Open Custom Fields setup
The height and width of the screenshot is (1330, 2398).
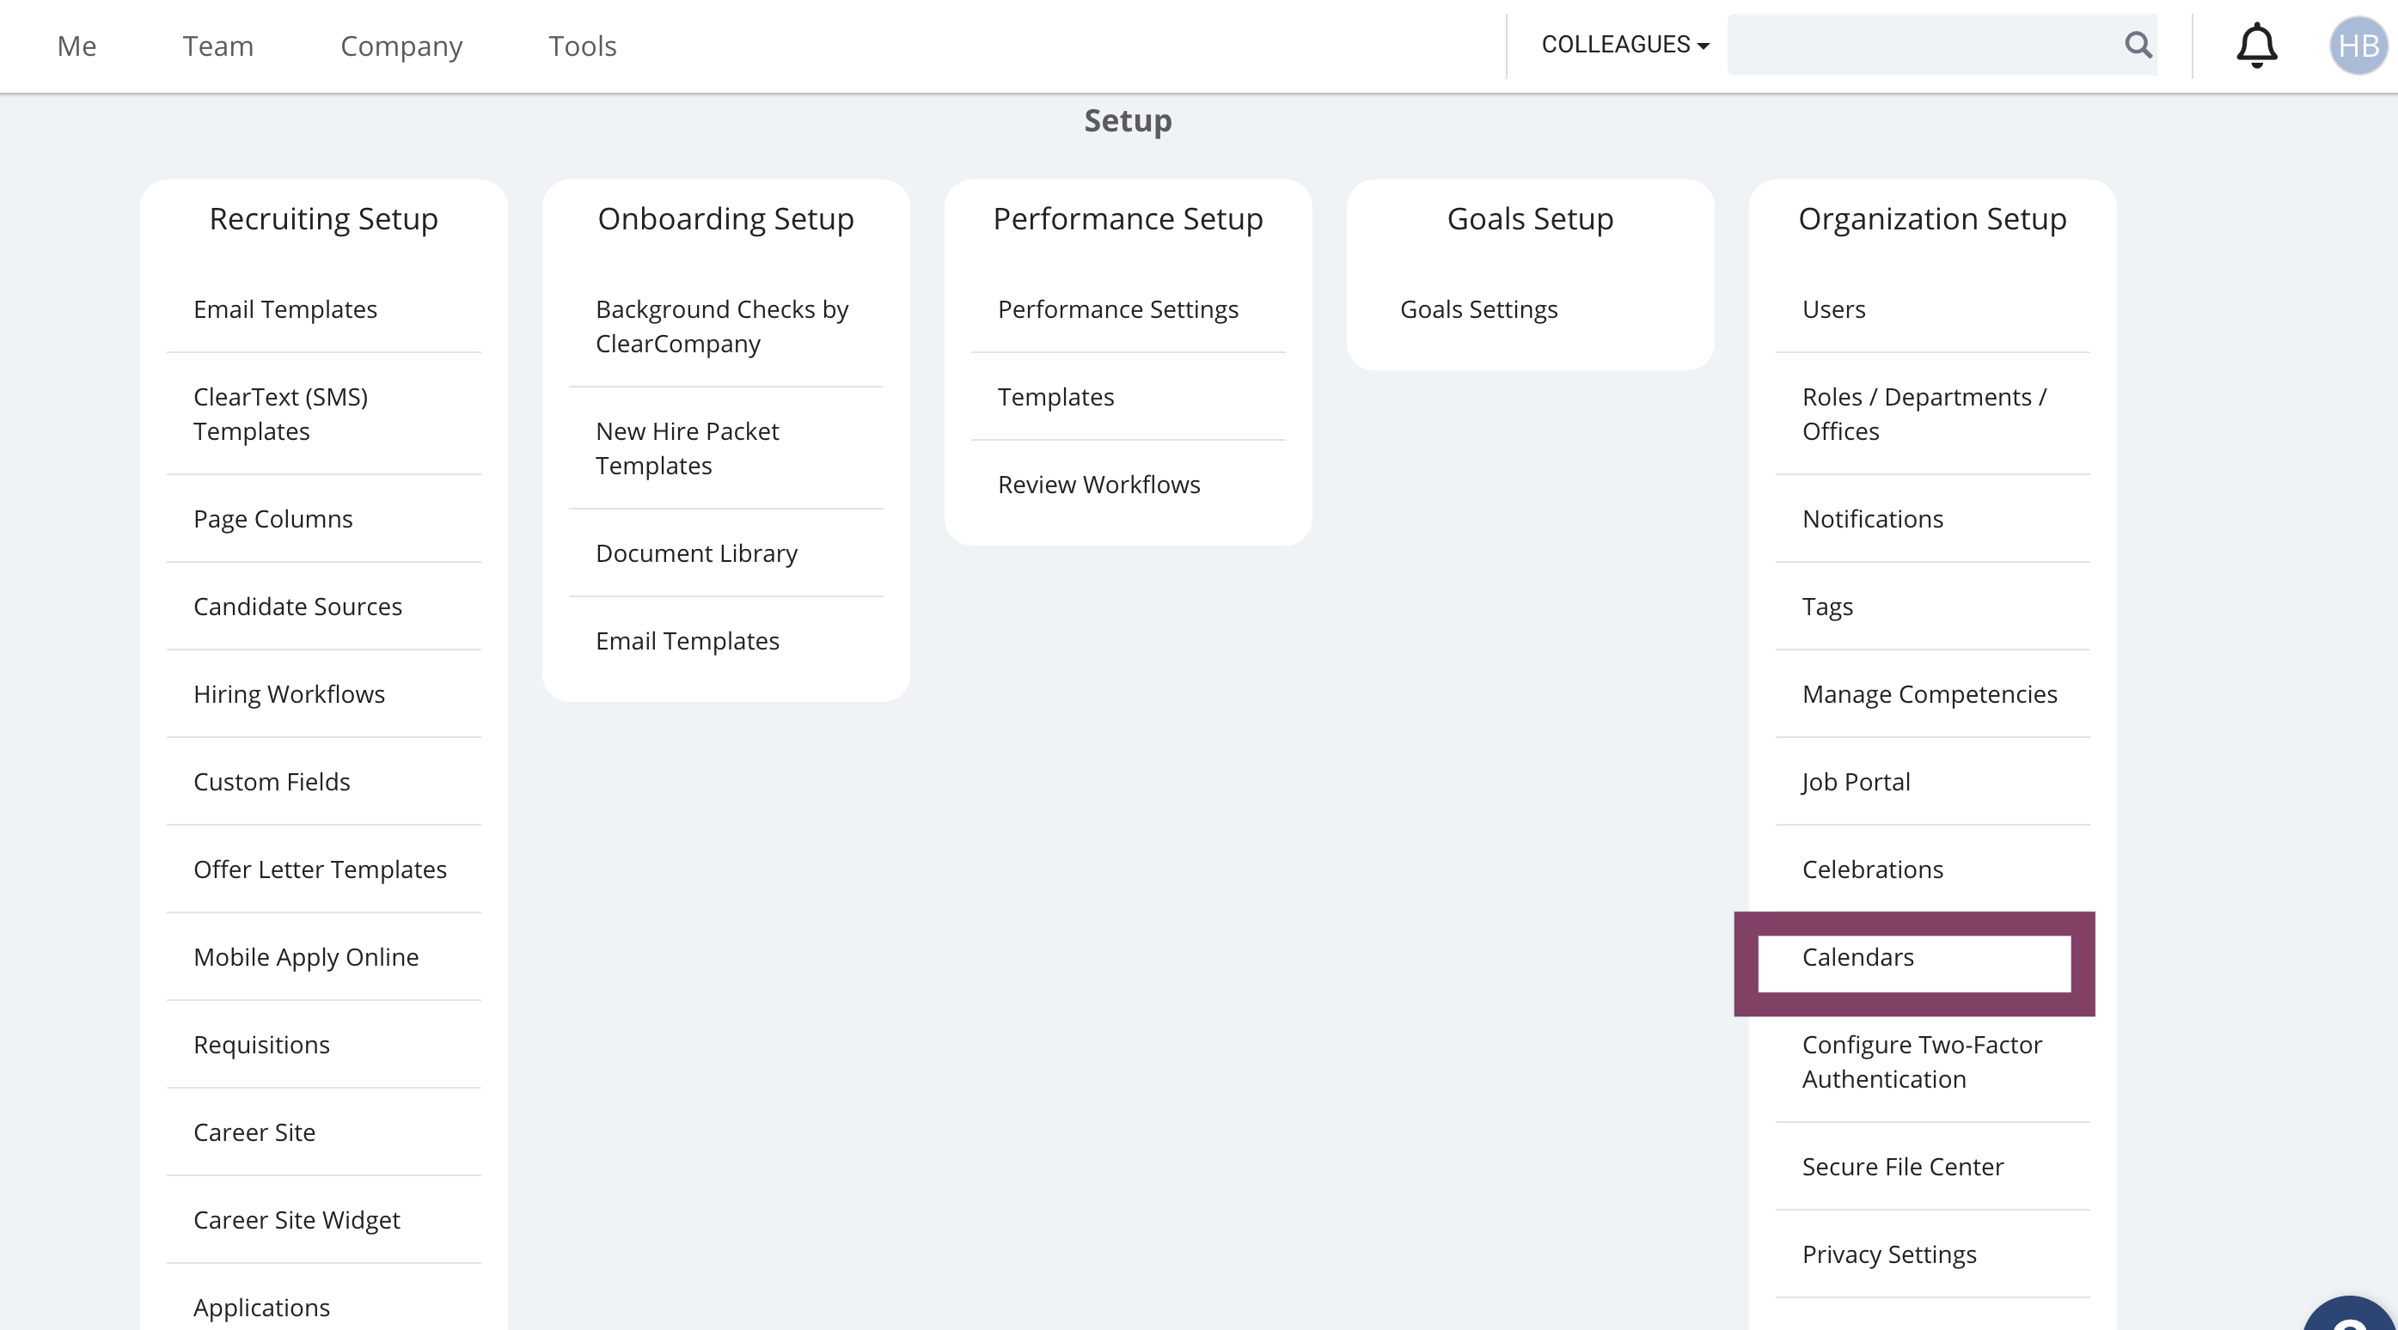pos(272,782)
